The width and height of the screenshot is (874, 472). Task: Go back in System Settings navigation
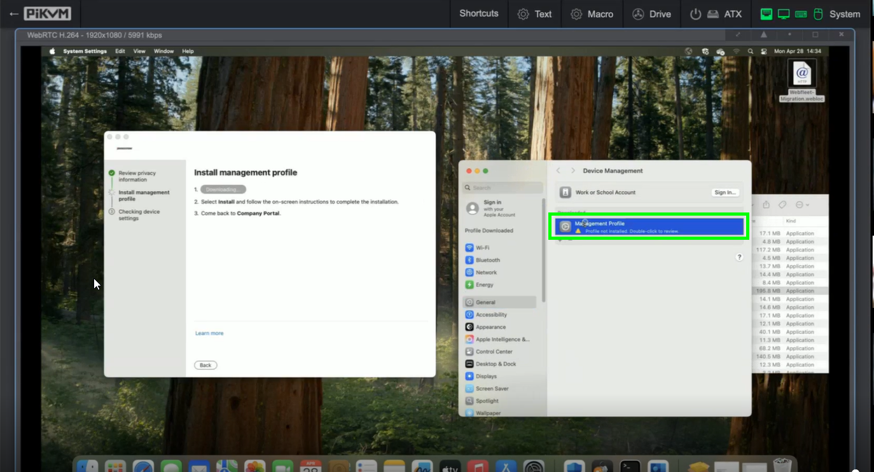point(558,171)
